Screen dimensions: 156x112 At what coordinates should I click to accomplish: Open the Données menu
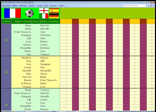point(53,6)
